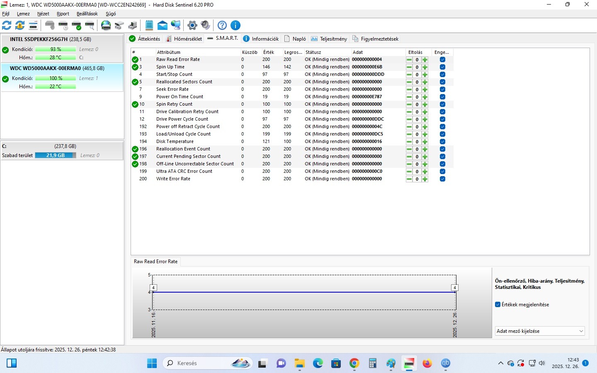
Task: Sort table by the Attribútum column header
Action: tap(198, 52)
